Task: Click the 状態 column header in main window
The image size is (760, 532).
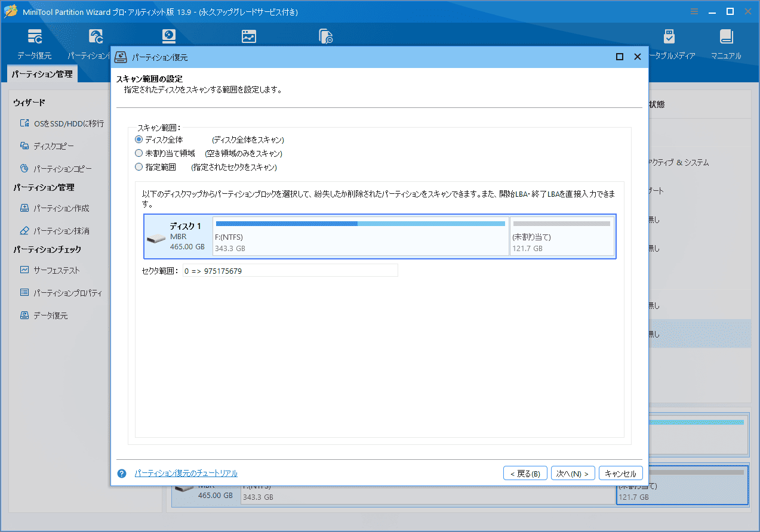Action: pyautogui.click(x=657, y=104)
